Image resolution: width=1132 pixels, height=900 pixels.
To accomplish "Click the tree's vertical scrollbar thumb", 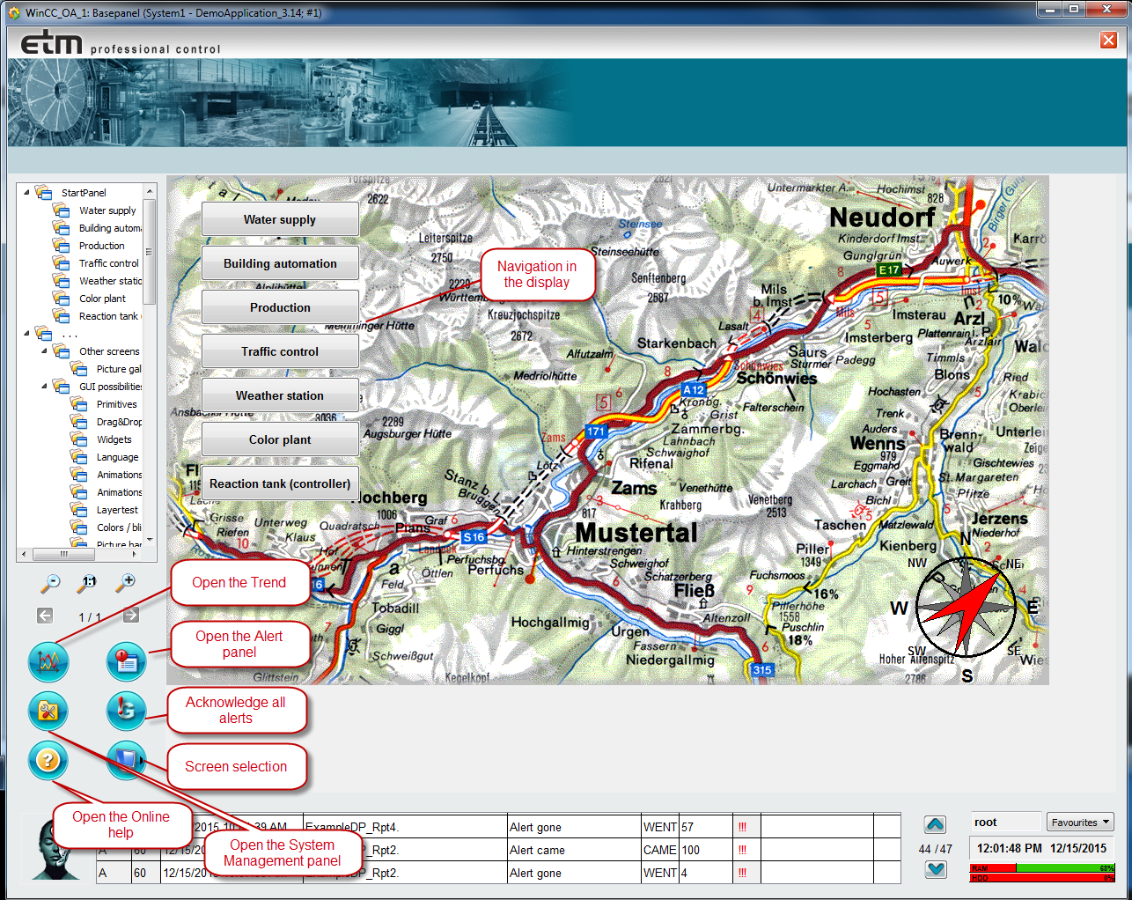I will click(x=149, y=252).
